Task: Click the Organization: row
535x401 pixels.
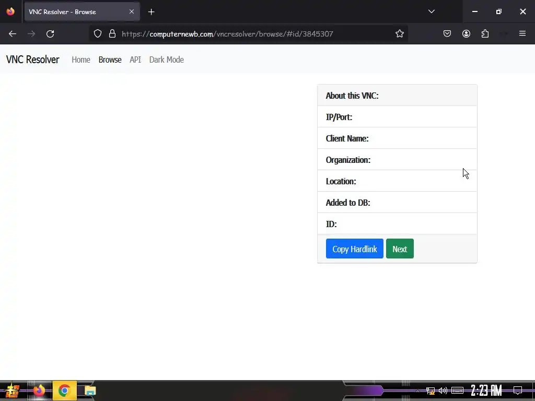Action: click(397, 160)
